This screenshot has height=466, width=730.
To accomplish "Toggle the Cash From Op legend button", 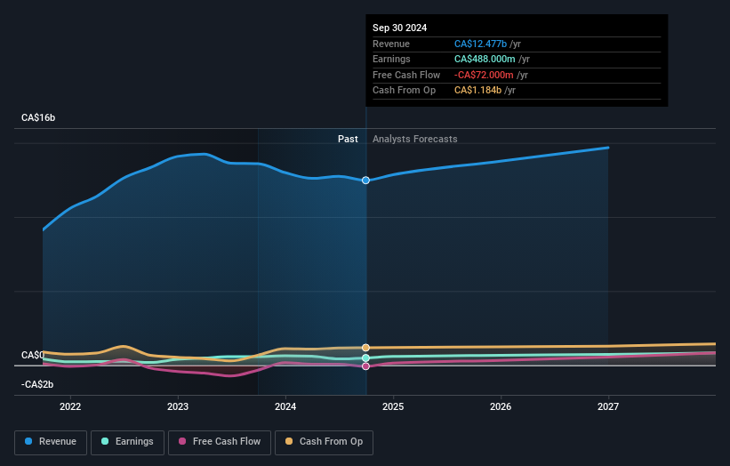I will coord(324,442).
